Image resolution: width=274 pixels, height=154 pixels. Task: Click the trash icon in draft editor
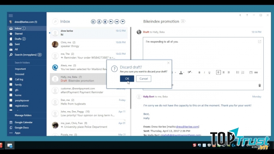[x=260, y=85]
